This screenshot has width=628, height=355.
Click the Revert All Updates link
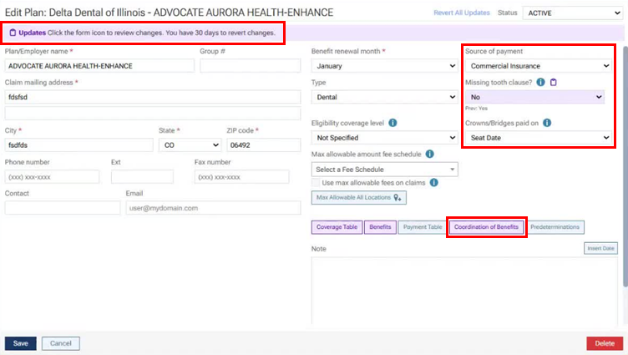point(461,13)
